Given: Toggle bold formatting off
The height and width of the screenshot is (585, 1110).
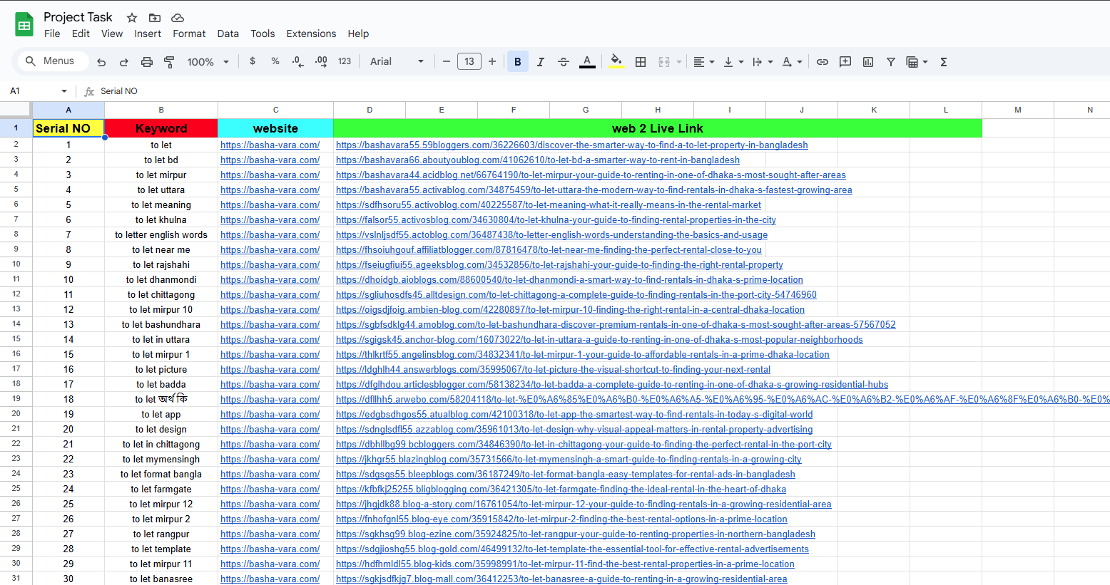Looking at the screenshot, I should (517, 61).
